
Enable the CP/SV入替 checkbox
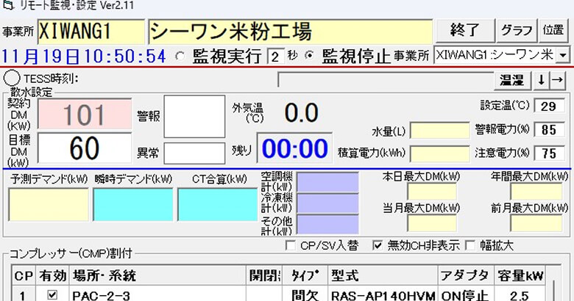coord(289,244)
